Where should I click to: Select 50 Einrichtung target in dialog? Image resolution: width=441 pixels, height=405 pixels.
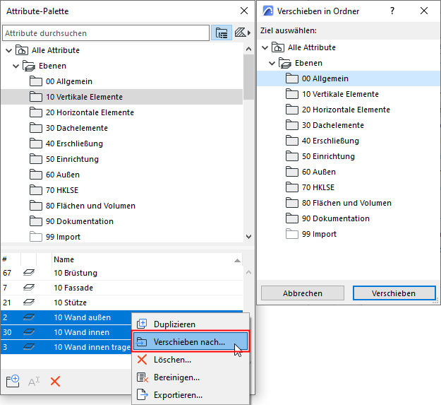click(348, 156)
